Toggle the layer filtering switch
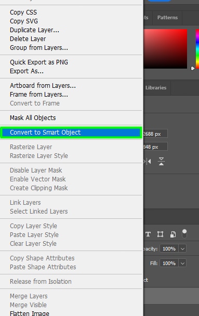This screenshot has width=199, height=316. pos(184,234)
